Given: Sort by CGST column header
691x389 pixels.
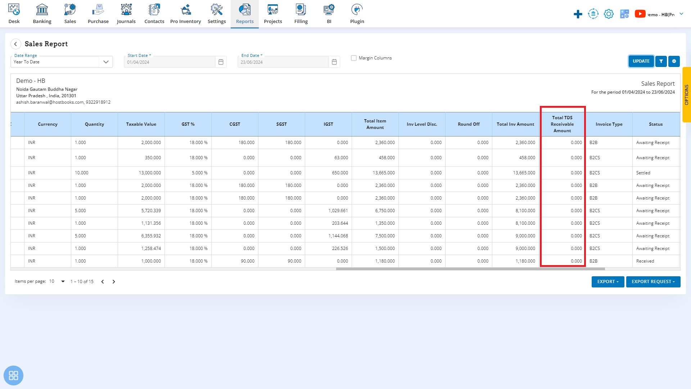Looking at the screenshot, I should point(235,124).
